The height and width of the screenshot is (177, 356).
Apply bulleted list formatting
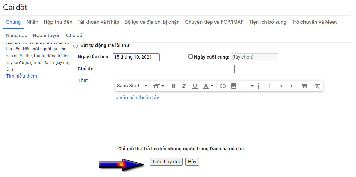click(x=272, y=86)
